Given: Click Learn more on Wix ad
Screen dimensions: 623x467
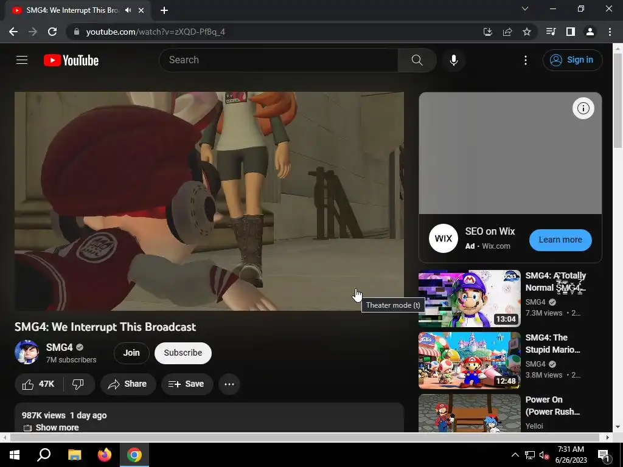Looking at the screenshot, I should coord(560,240).
